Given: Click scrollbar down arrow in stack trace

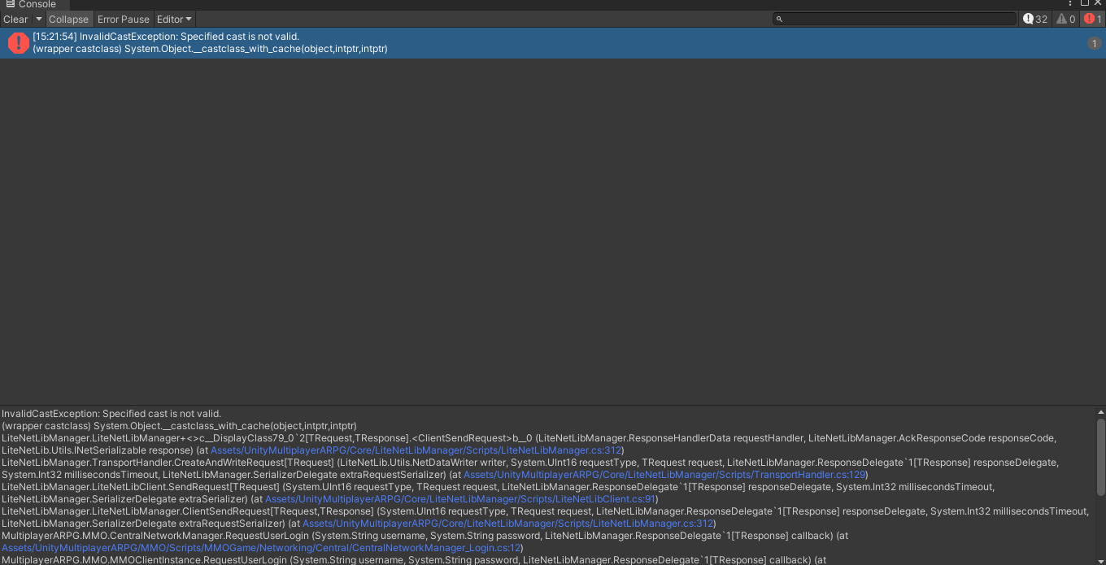Looking at the screenshot, I should coord(1100,560).
